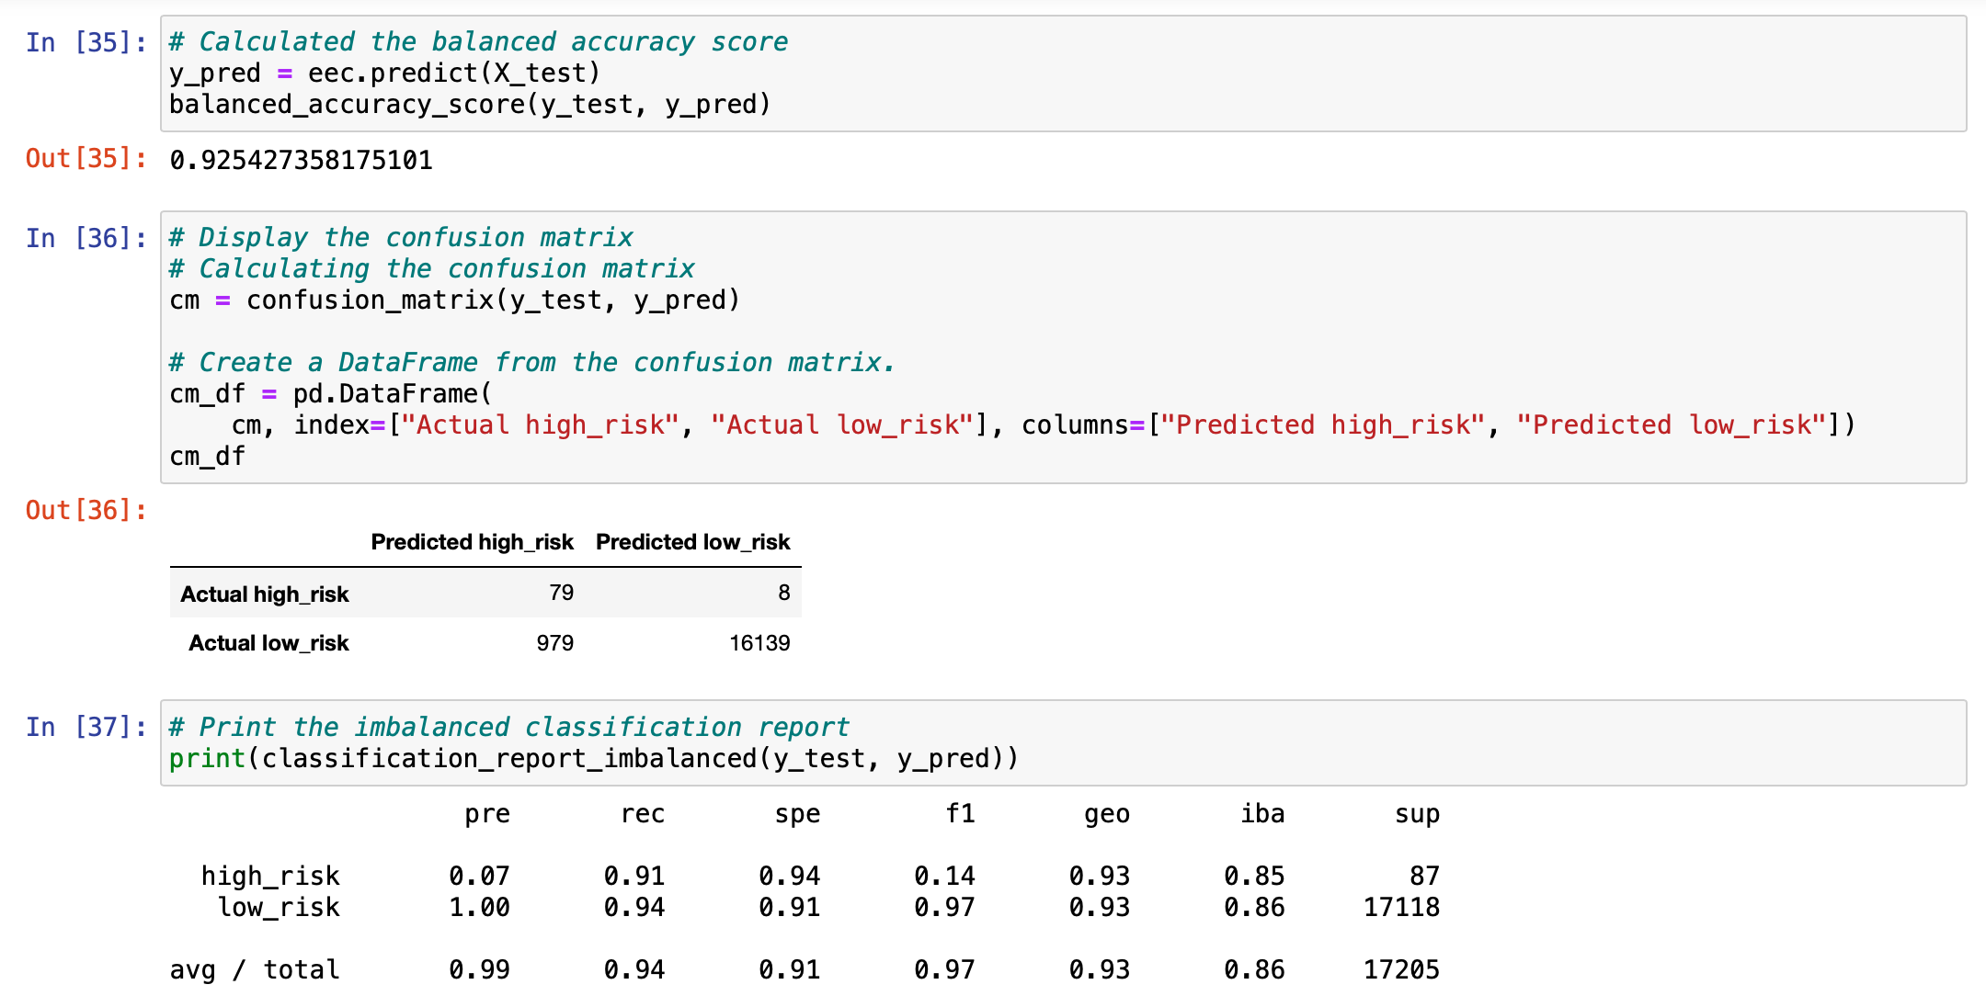1986x996 pixels.
Task: Click high_risk precision value 0.07
Action: [479, 877]
